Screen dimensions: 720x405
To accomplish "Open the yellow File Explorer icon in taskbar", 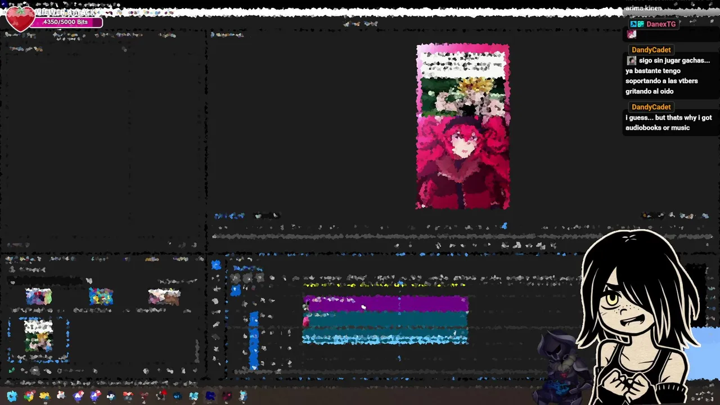I will [44, 396].
